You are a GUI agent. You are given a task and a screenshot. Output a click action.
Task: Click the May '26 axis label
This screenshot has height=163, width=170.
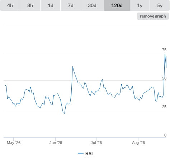tap(14, 143)
